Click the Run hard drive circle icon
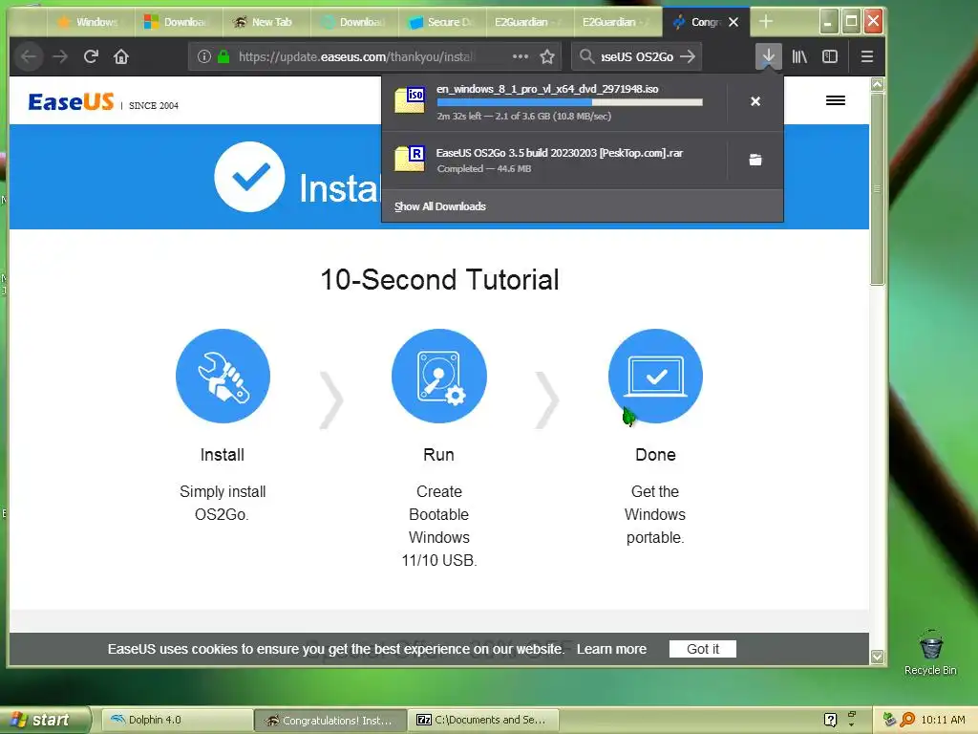The height and width of the screenshot is (734, 978). (x=439, y=376)
